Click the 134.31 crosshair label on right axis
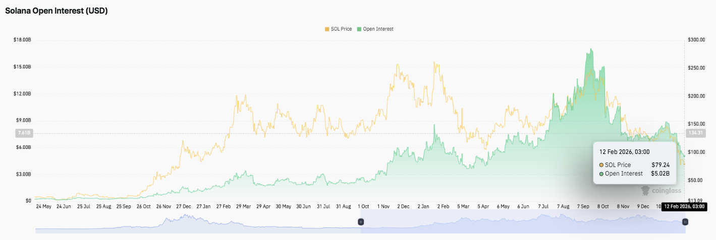The height and width of the screenshot is (240, 716). click(x=694, y=133)
